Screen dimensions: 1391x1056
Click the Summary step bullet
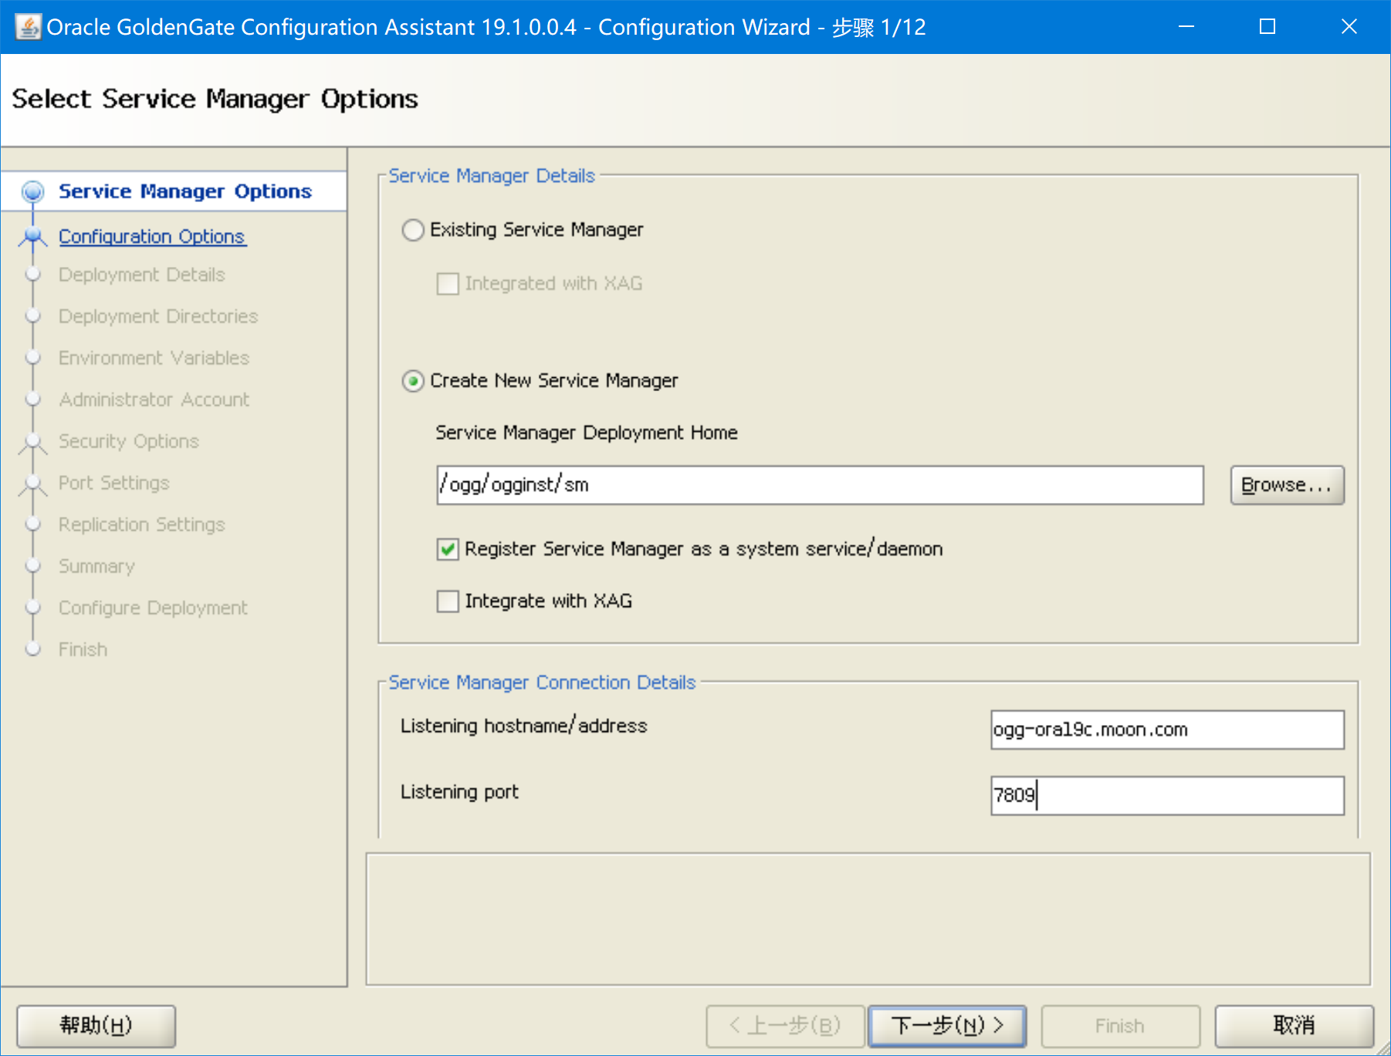pos(33,566)
